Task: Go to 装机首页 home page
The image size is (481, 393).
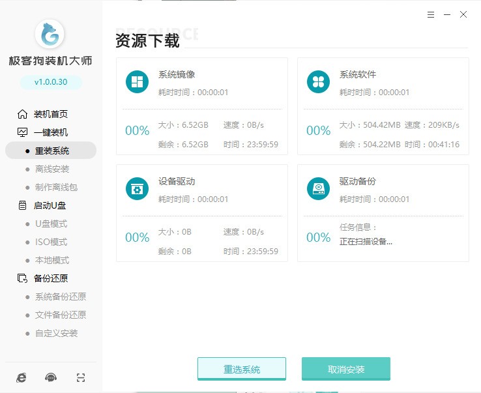Action: 51,114
